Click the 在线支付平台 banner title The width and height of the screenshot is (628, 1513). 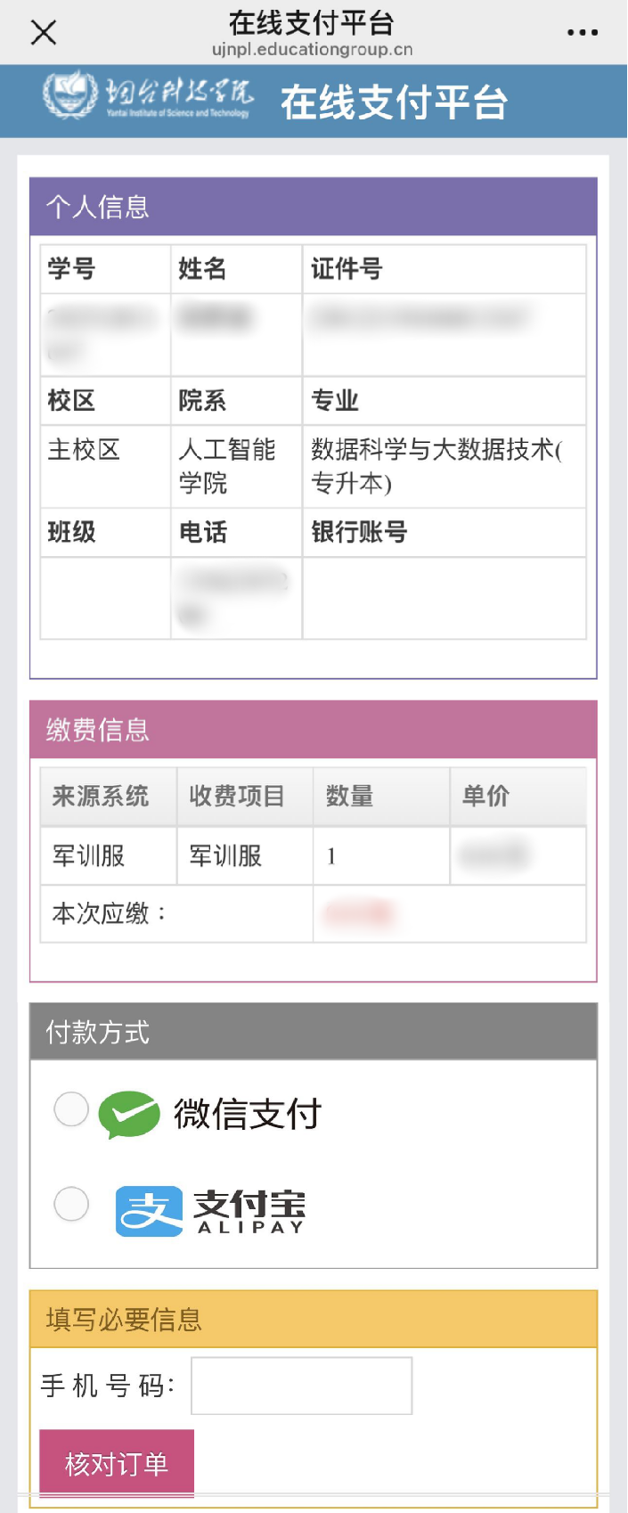(x=394, y=102)
